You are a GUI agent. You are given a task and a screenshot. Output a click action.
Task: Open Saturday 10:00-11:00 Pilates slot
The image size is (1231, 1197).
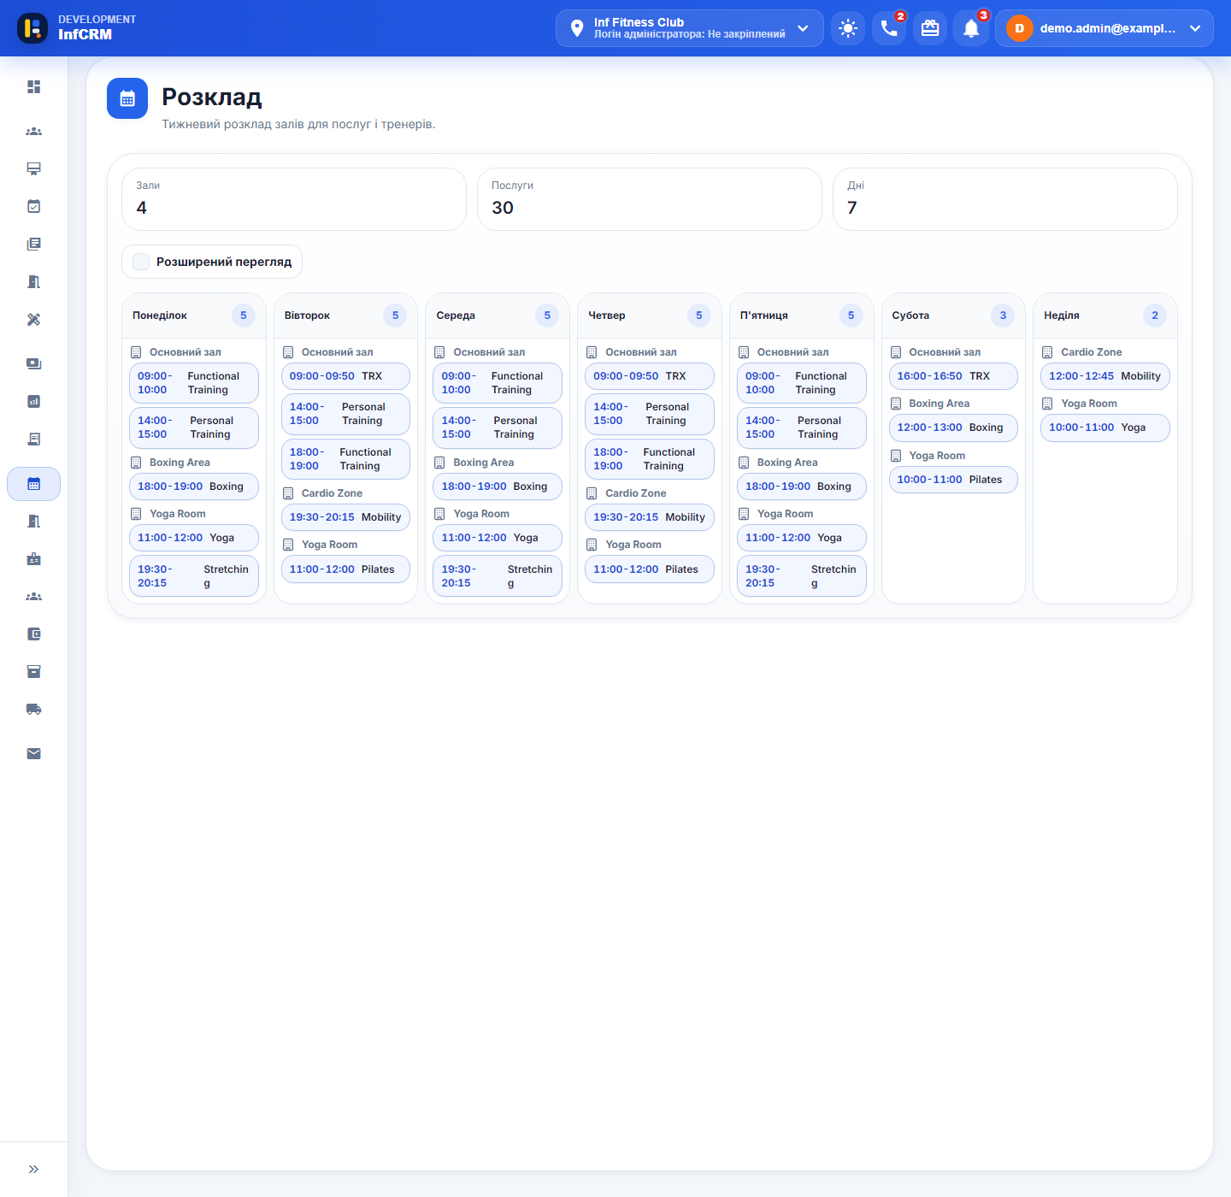click(953, 480)
